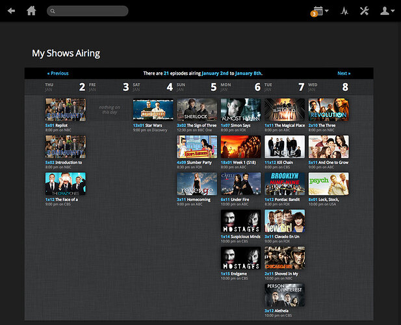Open NCIS 11x12 Kill Chain thumbnail
The image size is (401, 325).
pos(285,147)
